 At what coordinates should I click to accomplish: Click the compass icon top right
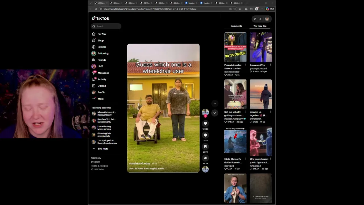point(255,19)
